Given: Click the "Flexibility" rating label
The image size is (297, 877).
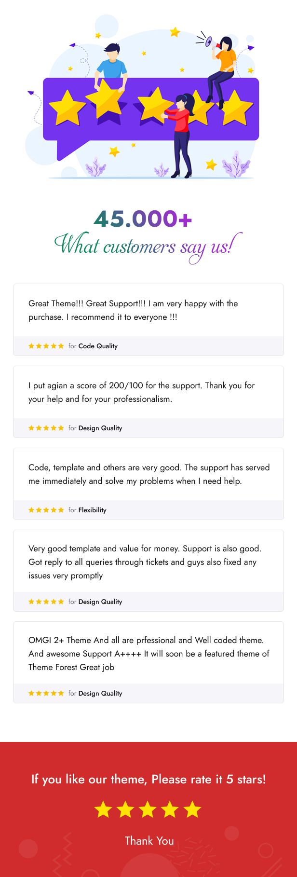Looking at the screenshot, I should 92,510.
